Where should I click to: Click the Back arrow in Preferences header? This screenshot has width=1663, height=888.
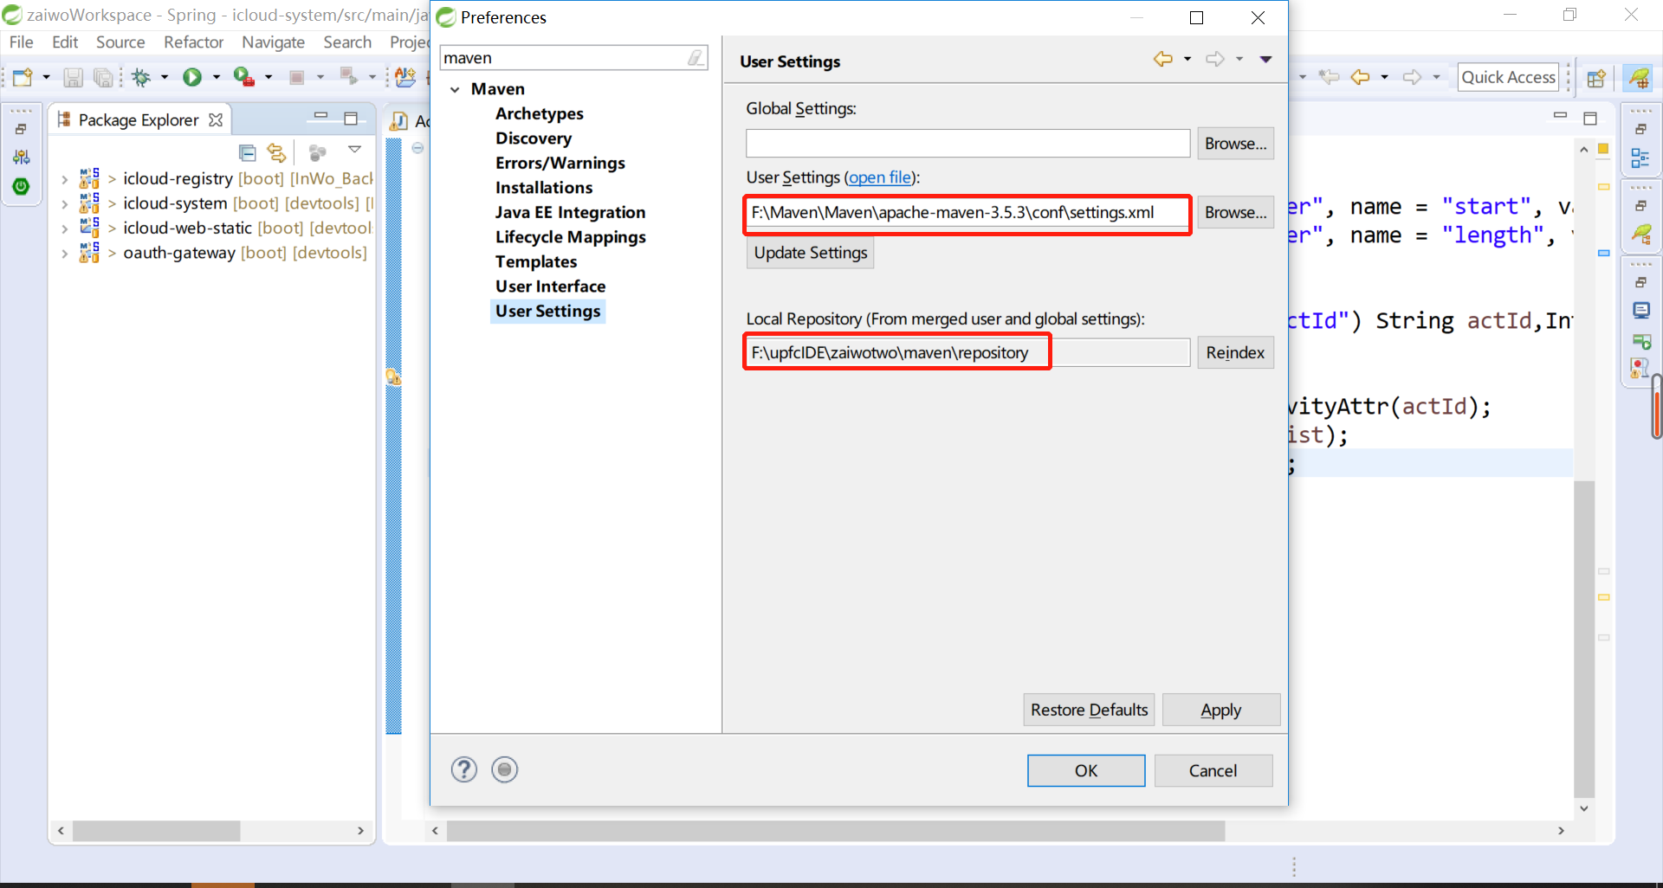tap(1163, 59)
